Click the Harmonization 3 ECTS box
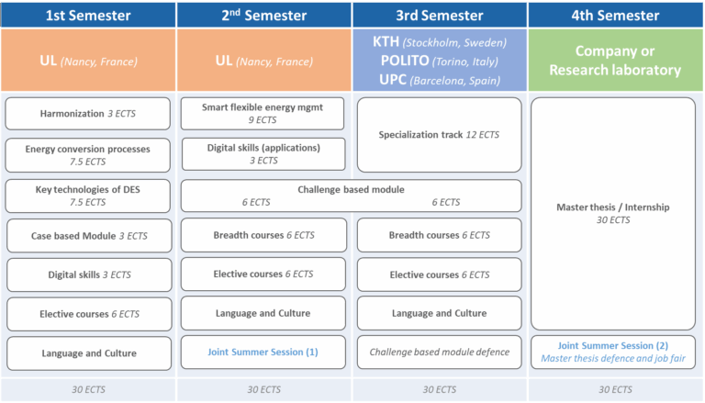The width and height of the screenshot is (705, 403). click(88, 114)
